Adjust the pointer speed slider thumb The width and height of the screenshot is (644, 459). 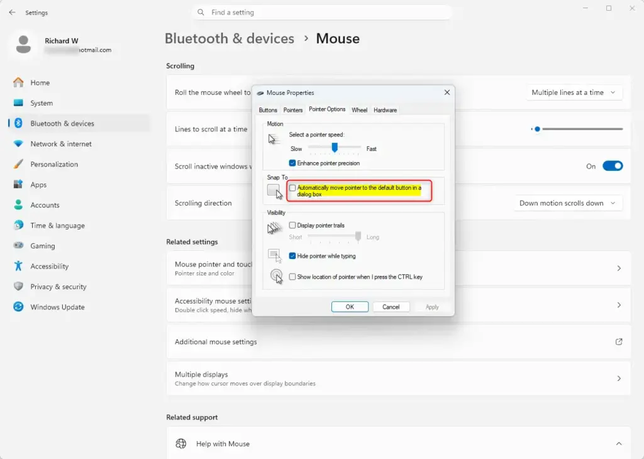pyautogui.click(x=335, y=147)
